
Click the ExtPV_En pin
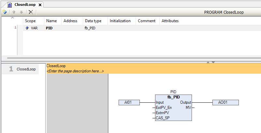tap(164, 108)
